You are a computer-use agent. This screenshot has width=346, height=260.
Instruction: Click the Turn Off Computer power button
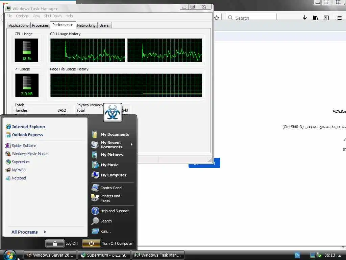pyautogui.click(x=91, y=243)
